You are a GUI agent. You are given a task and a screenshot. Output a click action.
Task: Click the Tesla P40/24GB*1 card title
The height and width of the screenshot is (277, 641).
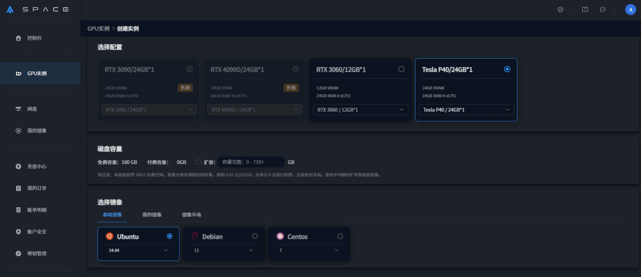click(448, 70)
